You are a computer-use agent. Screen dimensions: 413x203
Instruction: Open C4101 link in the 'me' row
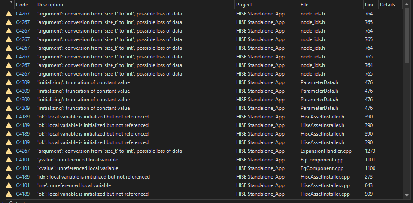23,185
